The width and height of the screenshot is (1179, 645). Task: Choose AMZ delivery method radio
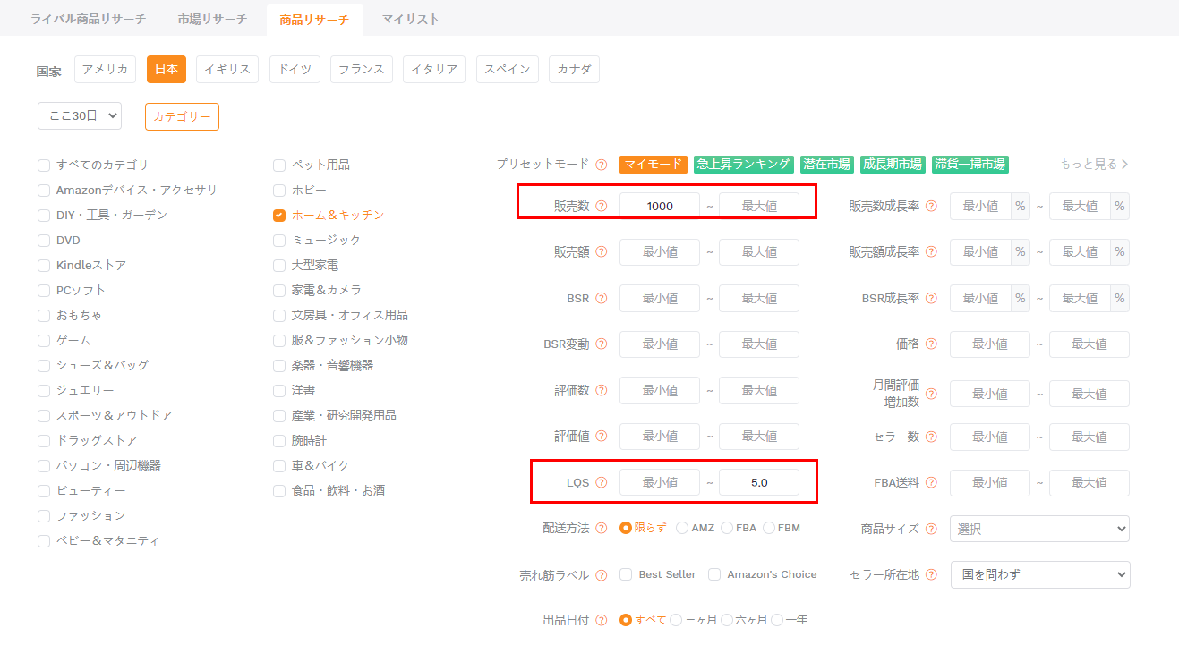(x=682, y=529)
